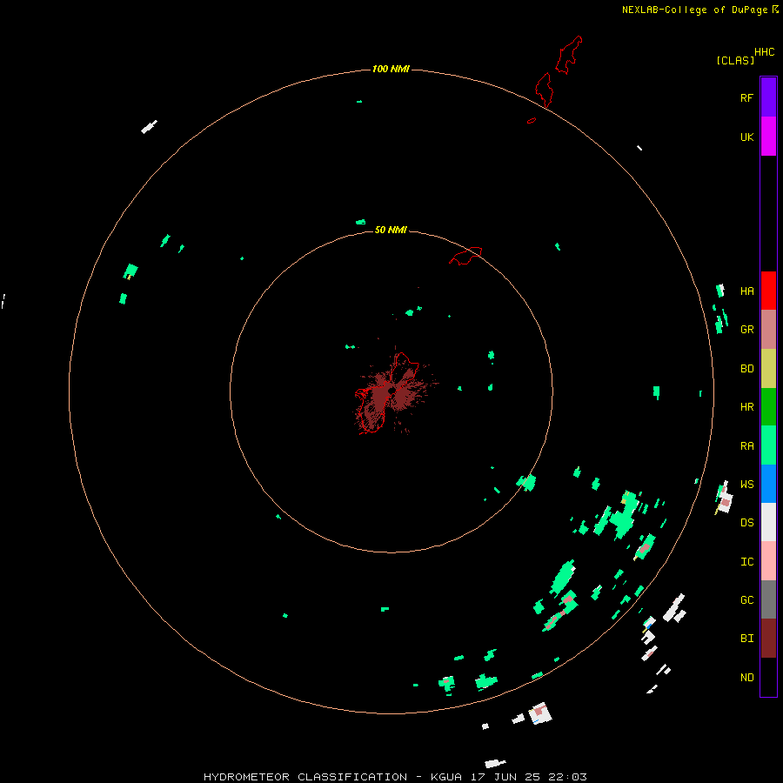Click the DS white legend swatch
This screenshot has width=783, height=783.
tap(768, 522)
